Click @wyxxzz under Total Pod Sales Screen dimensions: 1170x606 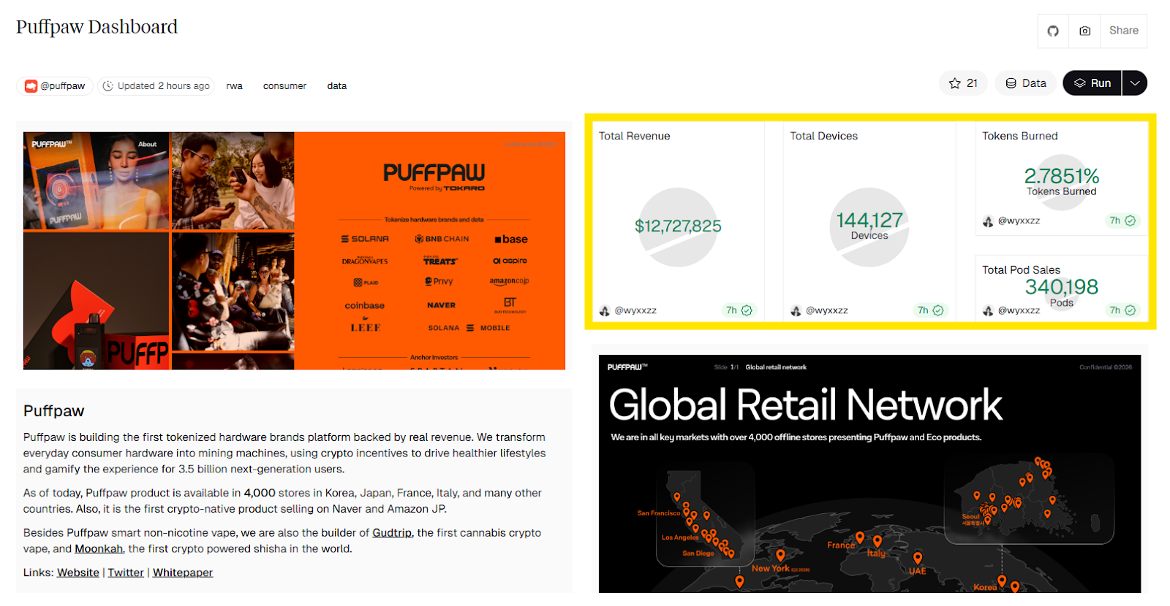coord(1019,310)
